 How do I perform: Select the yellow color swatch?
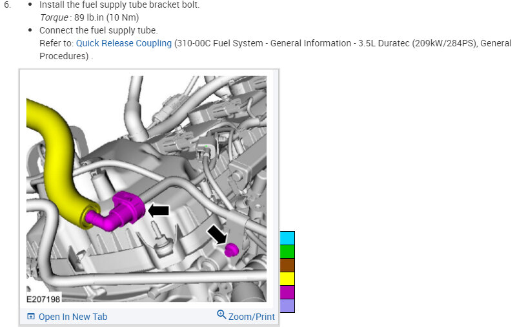click(x=287, y=279)
